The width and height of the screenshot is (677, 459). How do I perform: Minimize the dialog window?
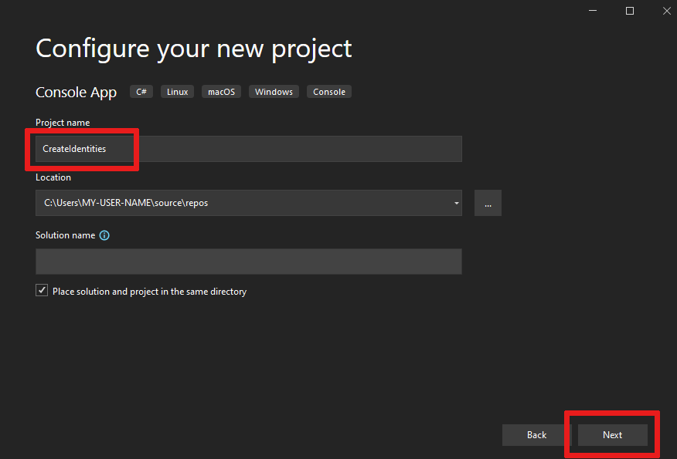(593, 11)
